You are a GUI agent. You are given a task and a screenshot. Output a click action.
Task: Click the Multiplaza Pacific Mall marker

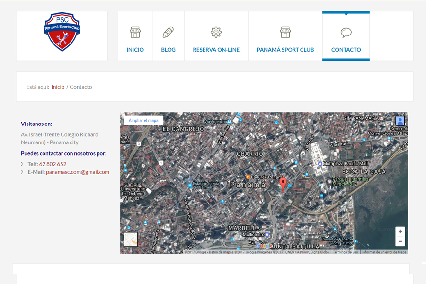click(x=320, y=163)
